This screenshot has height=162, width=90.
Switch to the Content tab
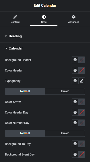15,19
